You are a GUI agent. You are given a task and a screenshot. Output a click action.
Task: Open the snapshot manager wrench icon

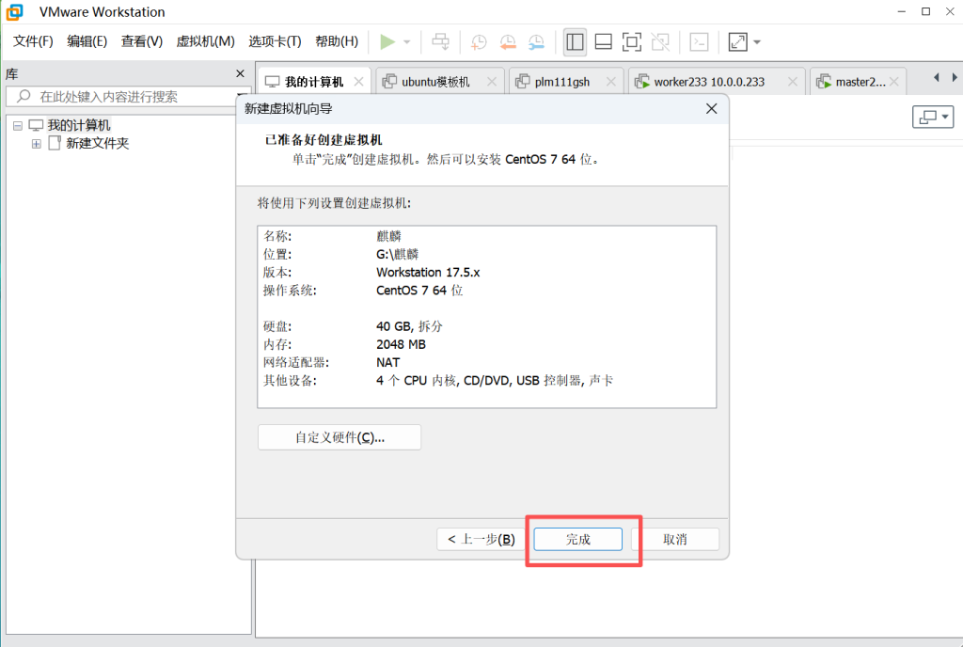(x=536, y=41)
